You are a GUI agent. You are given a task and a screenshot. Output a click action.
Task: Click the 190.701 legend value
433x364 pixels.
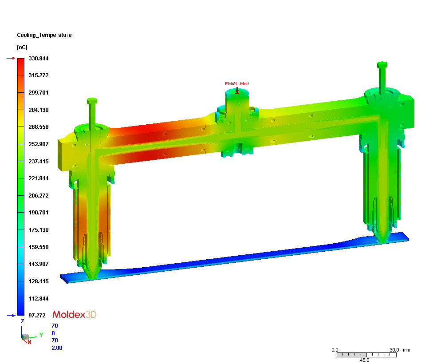[39, 213]
